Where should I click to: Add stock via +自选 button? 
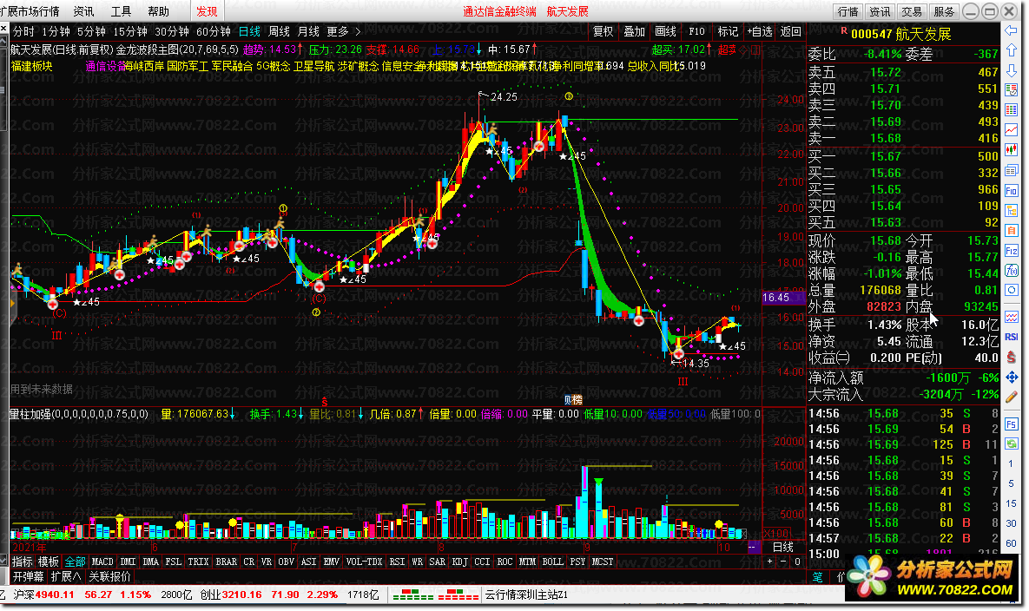[759, 31]
